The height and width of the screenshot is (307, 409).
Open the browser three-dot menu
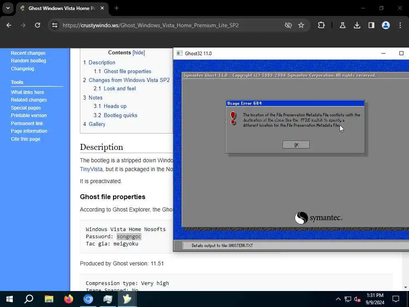click(x=400, y=25)
